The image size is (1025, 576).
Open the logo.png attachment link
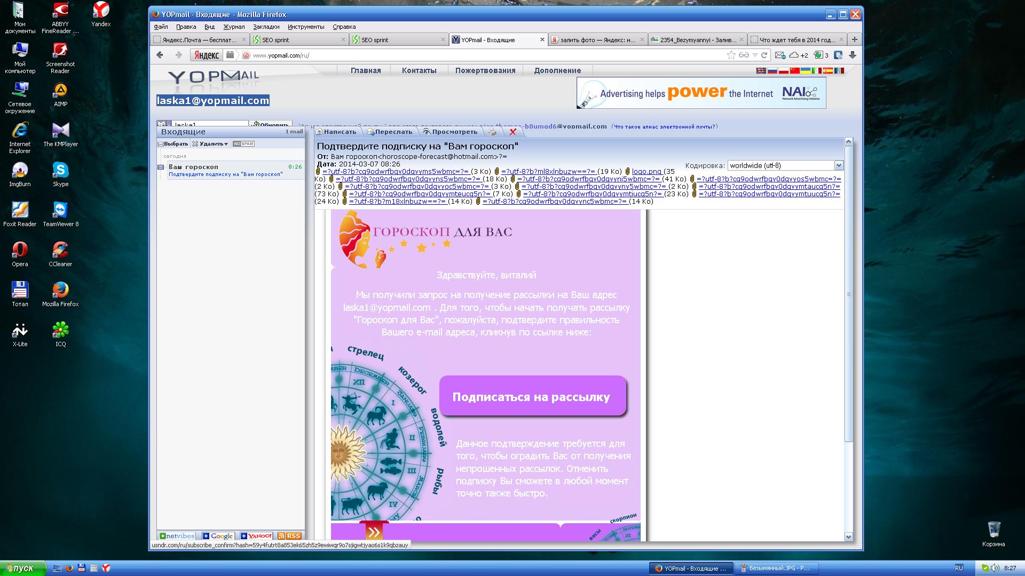(x=646, y=172)
